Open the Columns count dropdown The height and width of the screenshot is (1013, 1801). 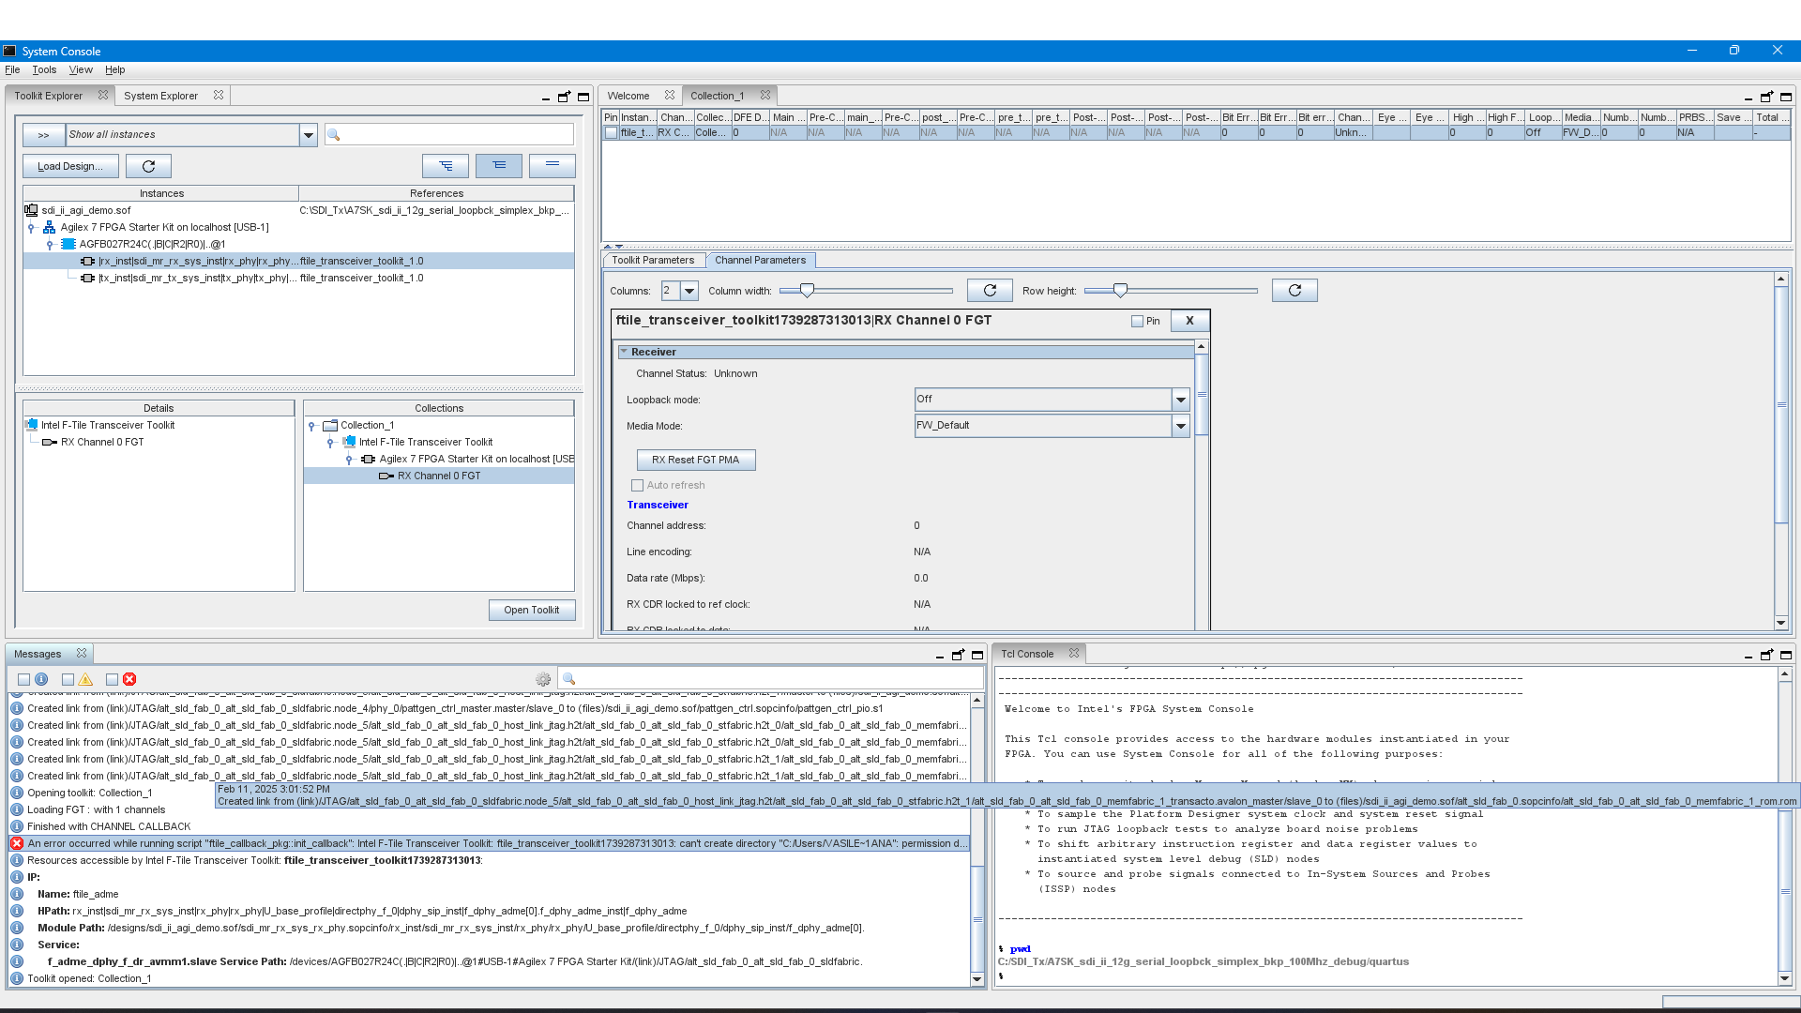click(x=689, y=291)
